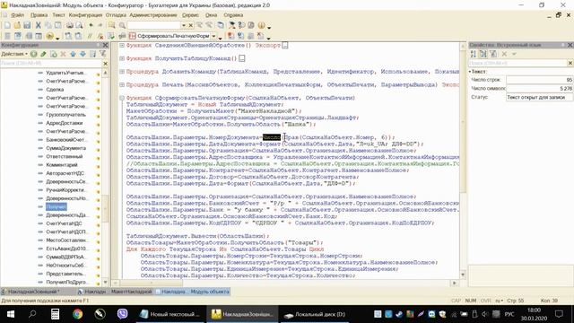The image size is (574, 323).
Task: Select the Ответственный attribute in tree
Action: pyautogui.click(x=65, y=156)
